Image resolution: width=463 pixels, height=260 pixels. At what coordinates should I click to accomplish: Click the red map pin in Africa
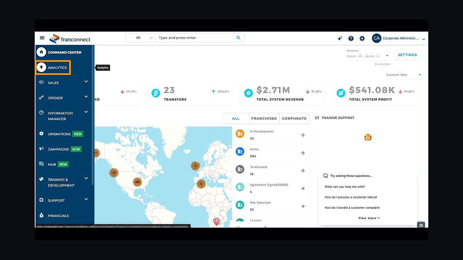click(x=216, y=221)
